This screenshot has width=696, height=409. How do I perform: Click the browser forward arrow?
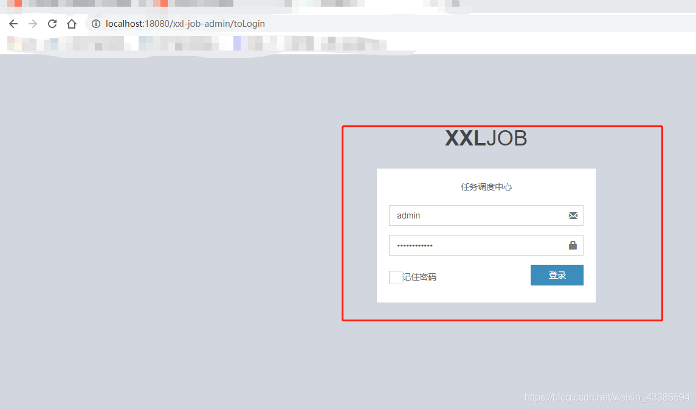click(x=33, y=24)
